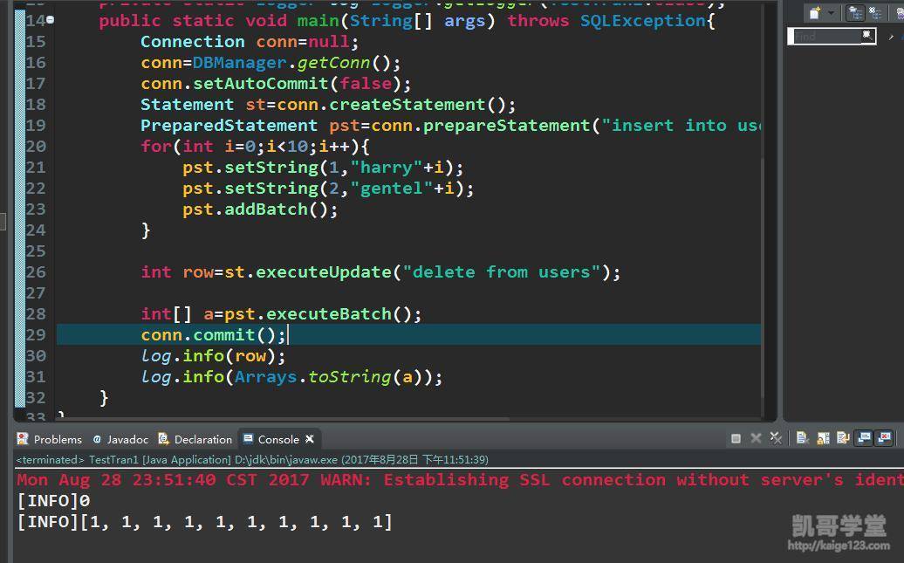The image size is (904, 563).
Task: Toggle Show Console on standard error change
Action: pos(884,439)
